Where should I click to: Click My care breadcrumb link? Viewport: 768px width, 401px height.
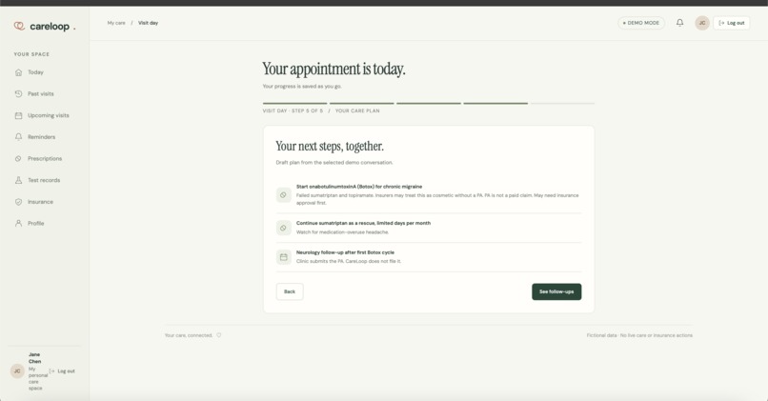[x=116, y=23]
